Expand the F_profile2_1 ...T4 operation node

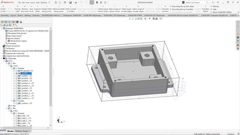pyautogui.click(x=14, y=96)
